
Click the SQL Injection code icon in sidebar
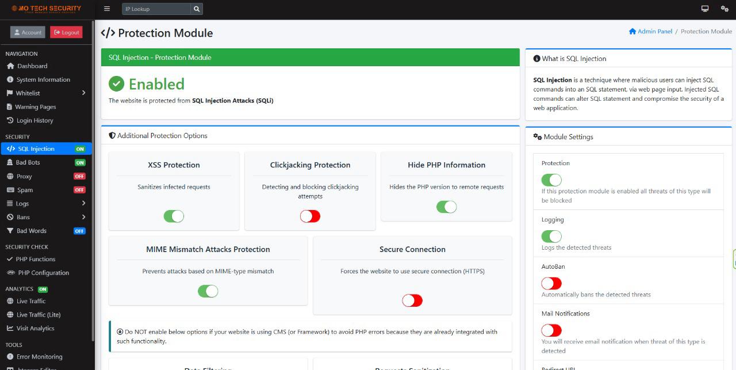tap(11, 148)
